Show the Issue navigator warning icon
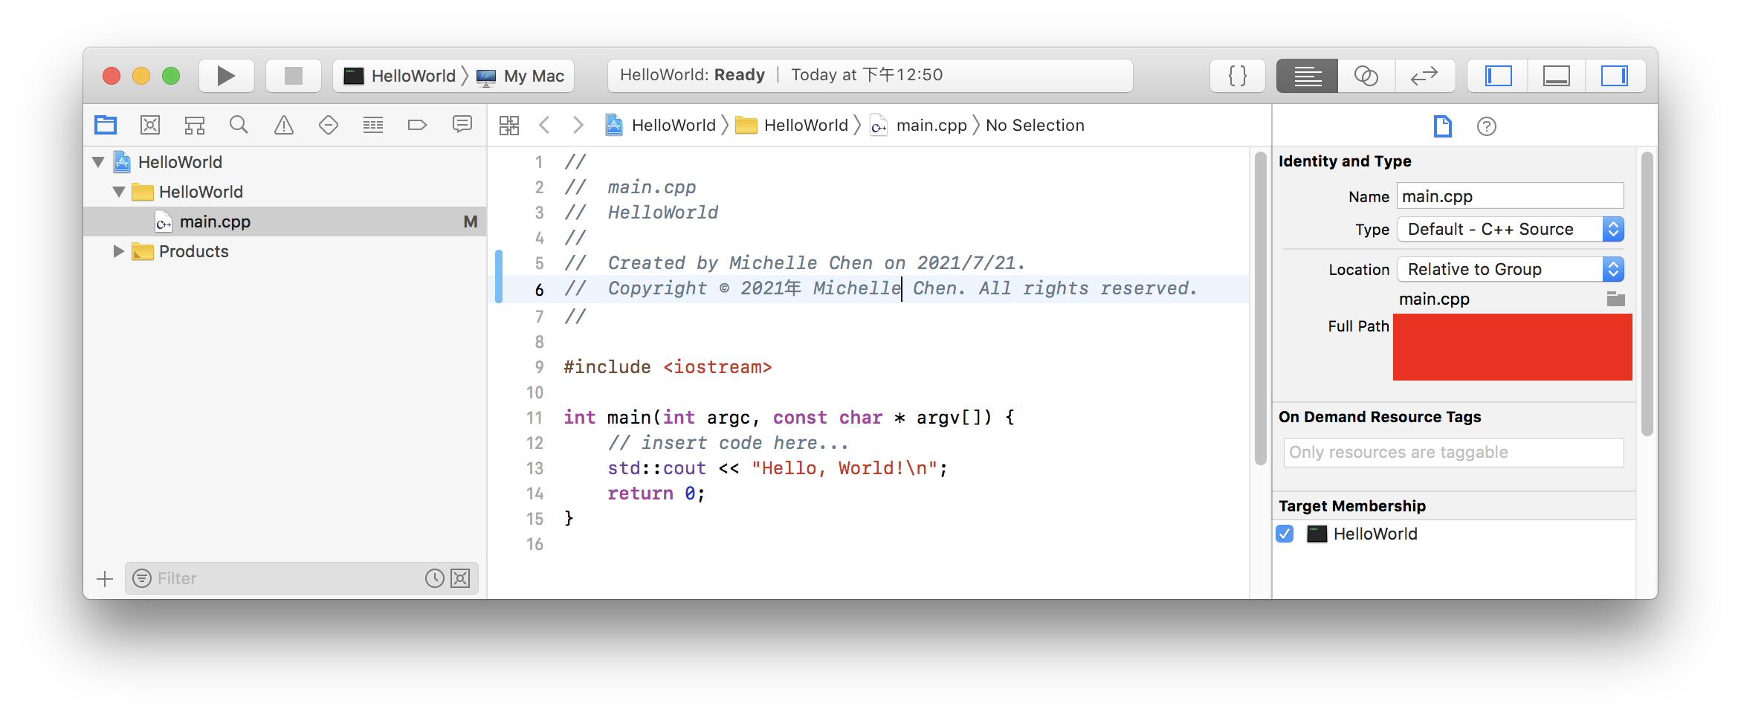This screenshot has height=718, width=1741. point(284,125)
